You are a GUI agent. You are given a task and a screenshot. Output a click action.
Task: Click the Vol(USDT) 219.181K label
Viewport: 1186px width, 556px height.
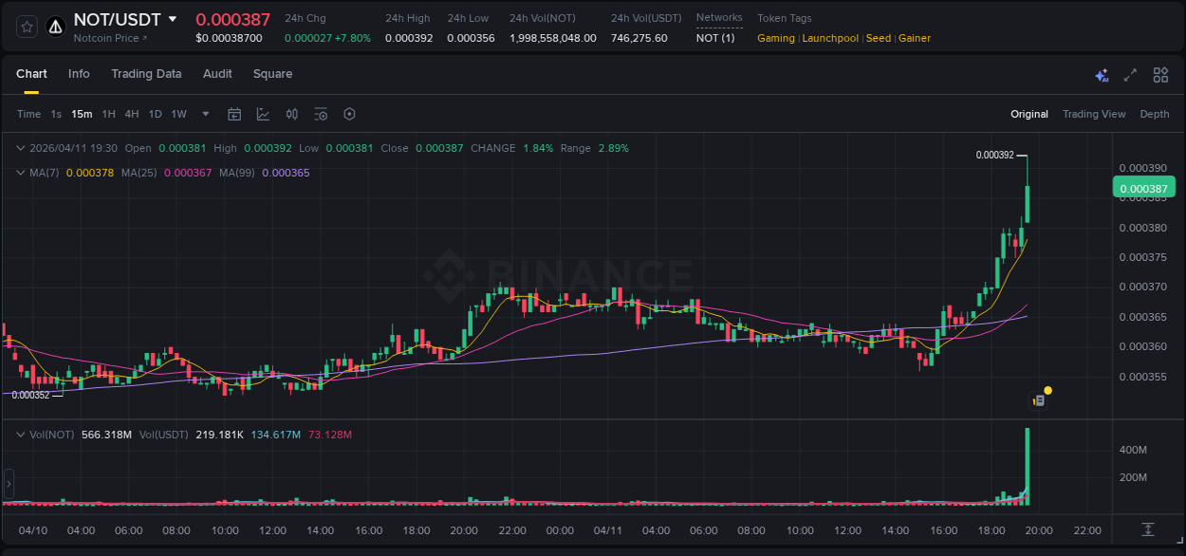pyautogui.click(x=192, y=435)
